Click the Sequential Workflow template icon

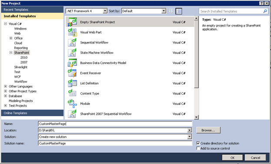coord(72,43)
